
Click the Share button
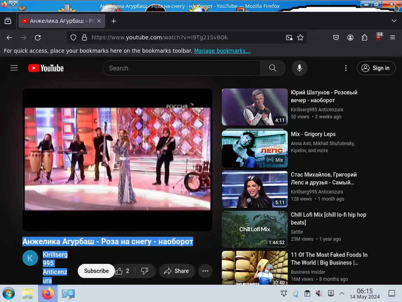[x=177, y=271]
